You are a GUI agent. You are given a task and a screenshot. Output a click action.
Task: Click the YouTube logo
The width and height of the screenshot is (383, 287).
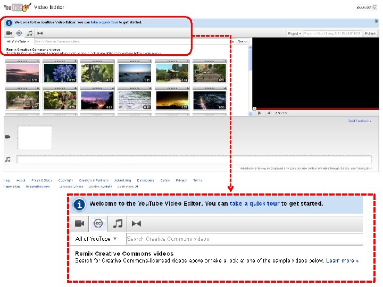tap(17, 7)
